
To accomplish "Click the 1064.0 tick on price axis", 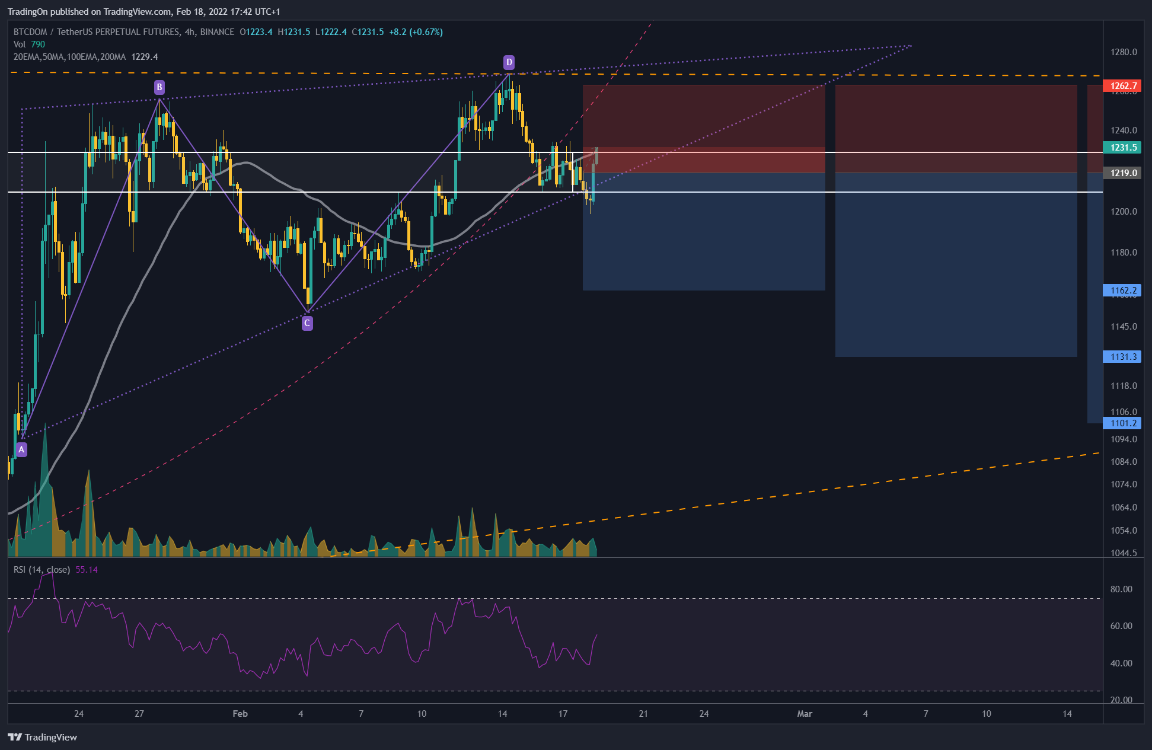I will pos(1124,508).
